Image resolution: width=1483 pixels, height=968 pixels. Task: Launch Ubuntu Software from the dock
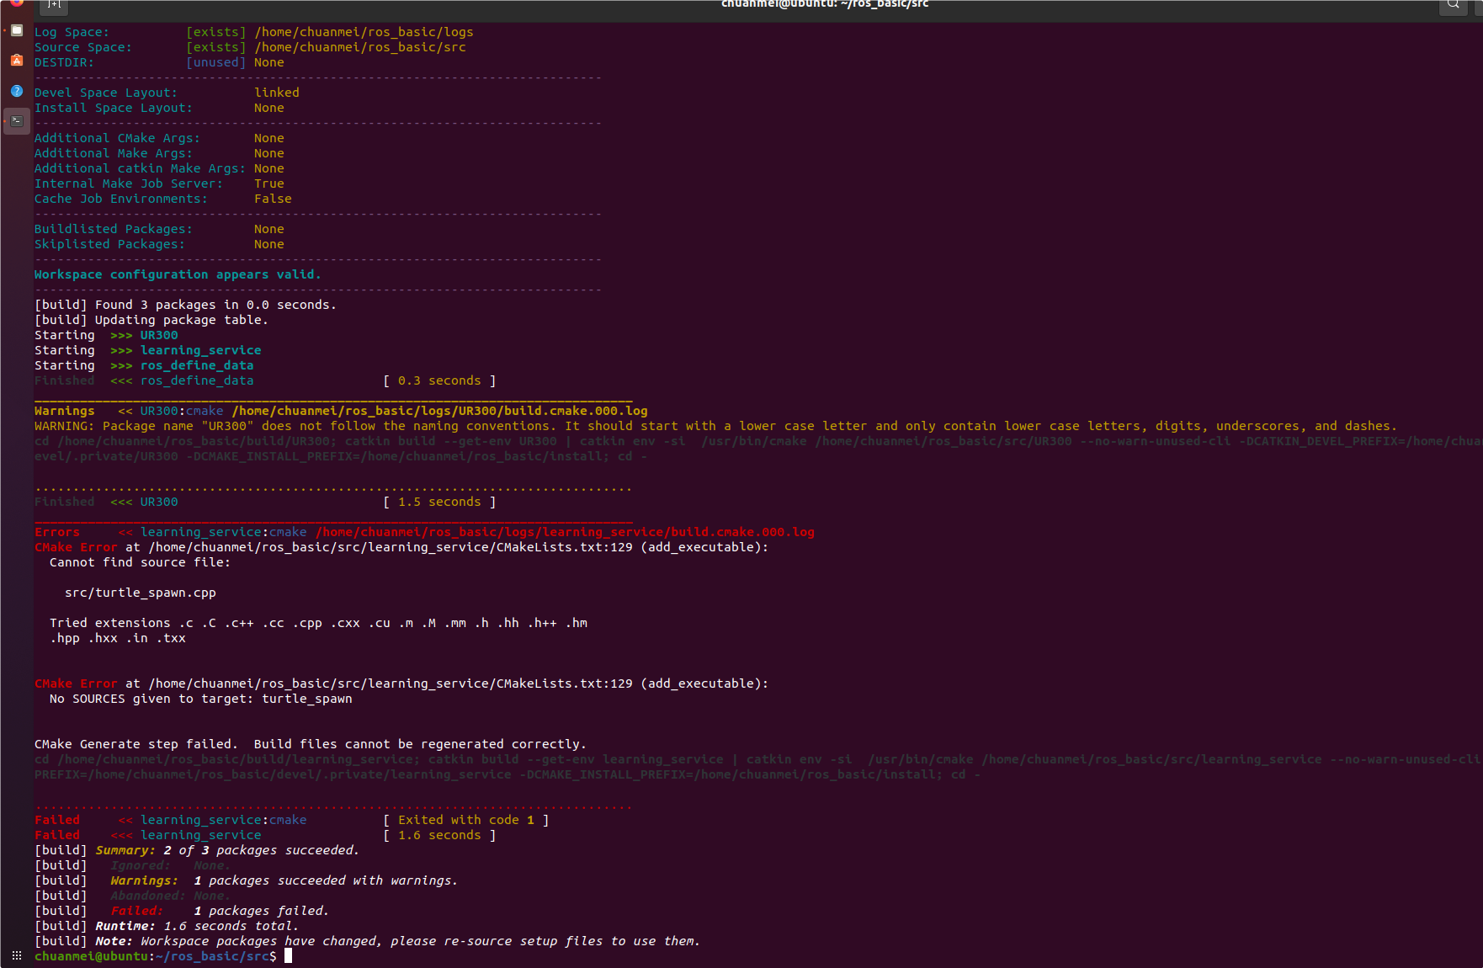(x=16, y=60)
